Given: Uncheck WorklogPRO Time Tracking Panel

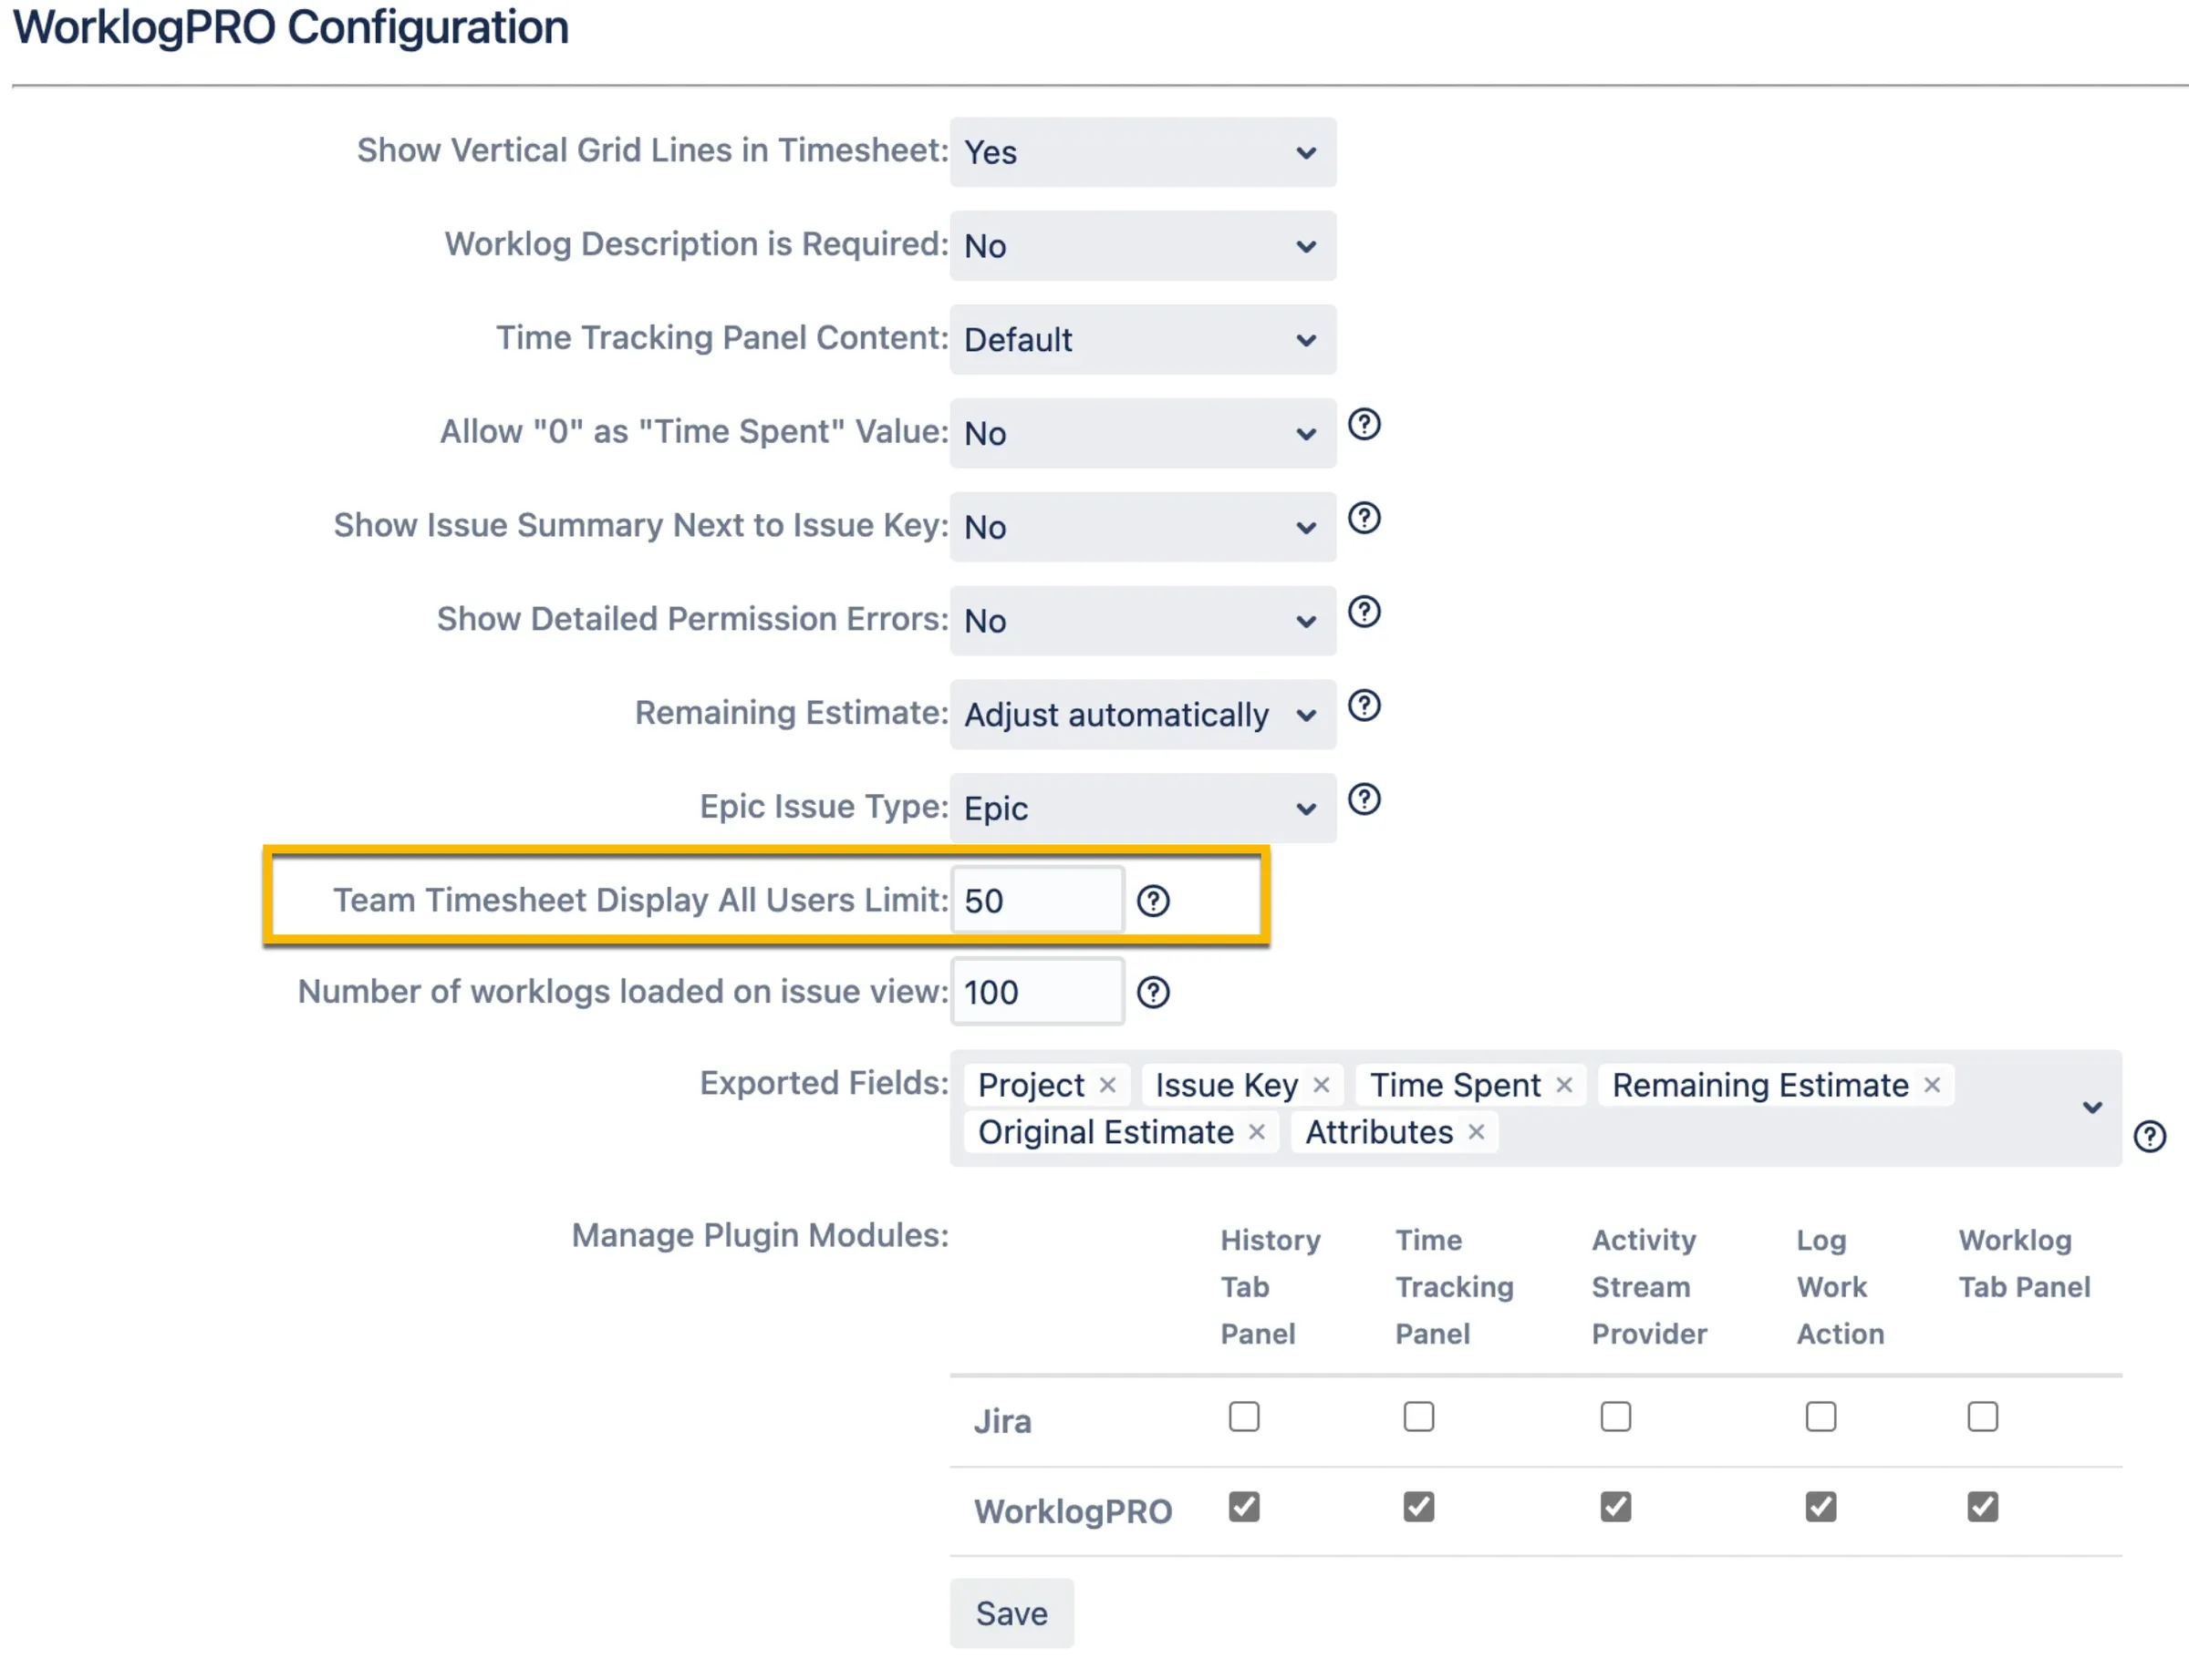Looking at the screenshot, I should click(1417, 1507).
